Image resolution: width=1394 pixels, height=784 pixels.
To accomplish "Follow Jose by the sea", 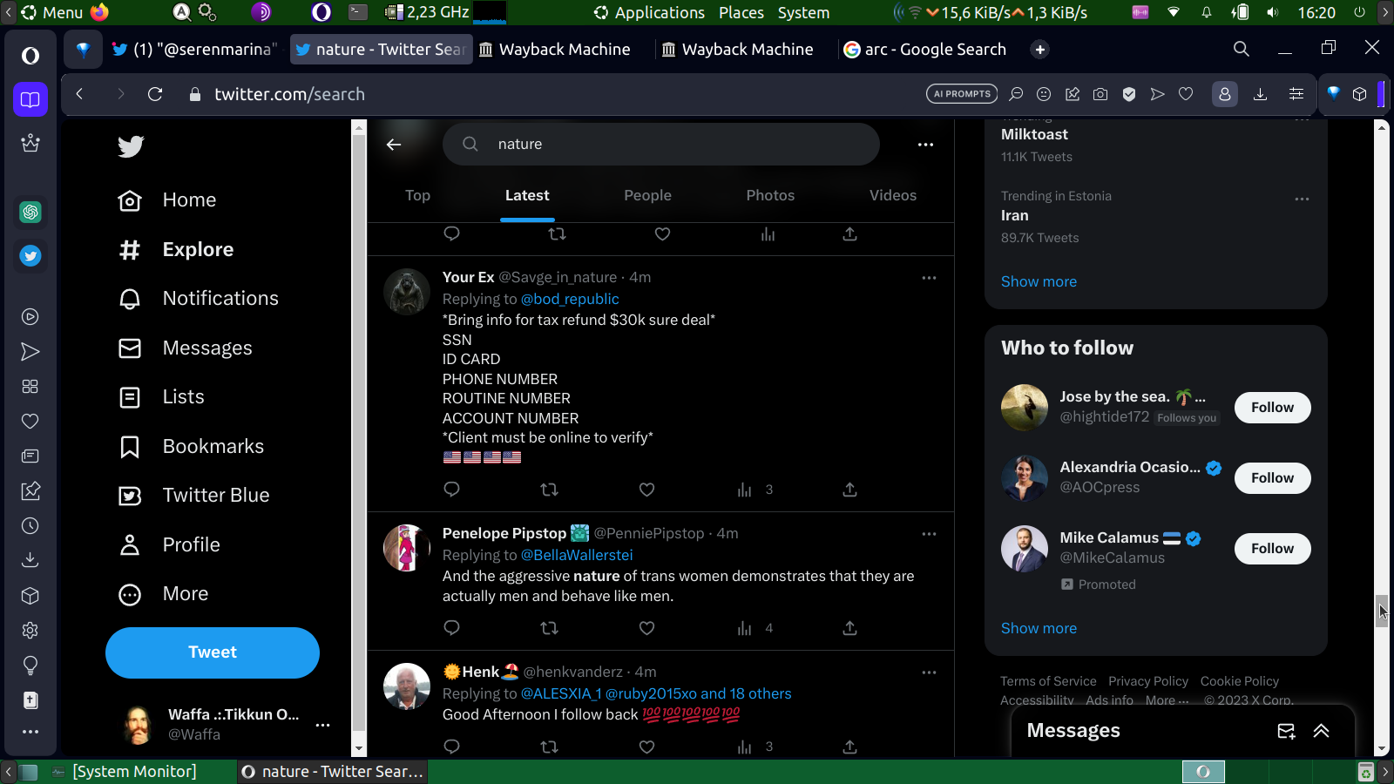I will pyautogui.click(x=1272, y=408).
